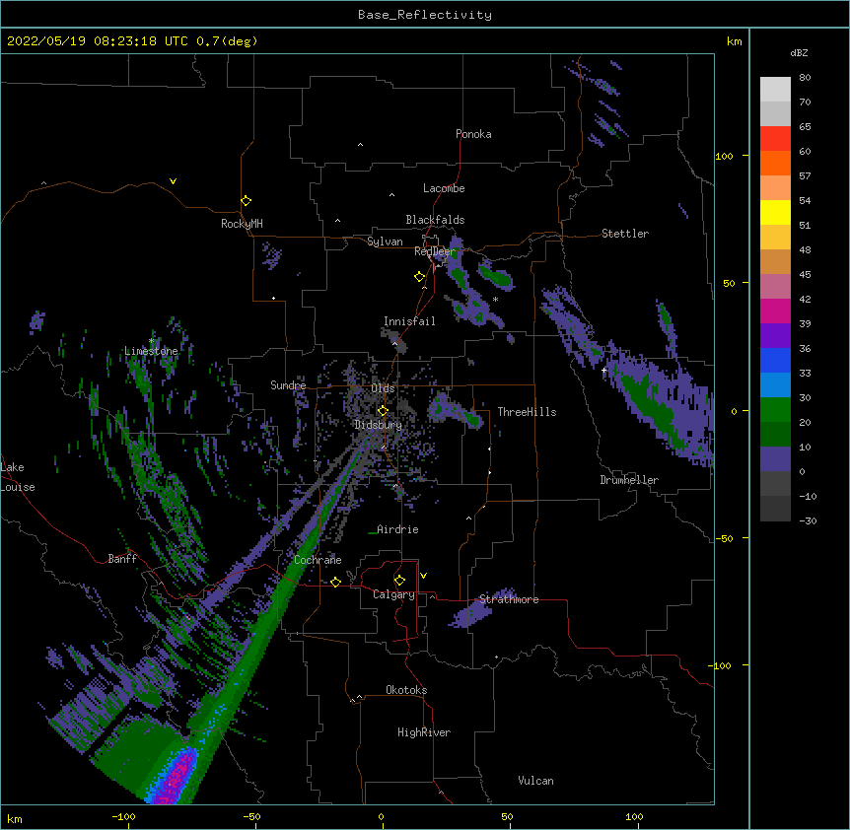
Task: Click the km label beside the timestamp bar
Action: tap(735, 41)
